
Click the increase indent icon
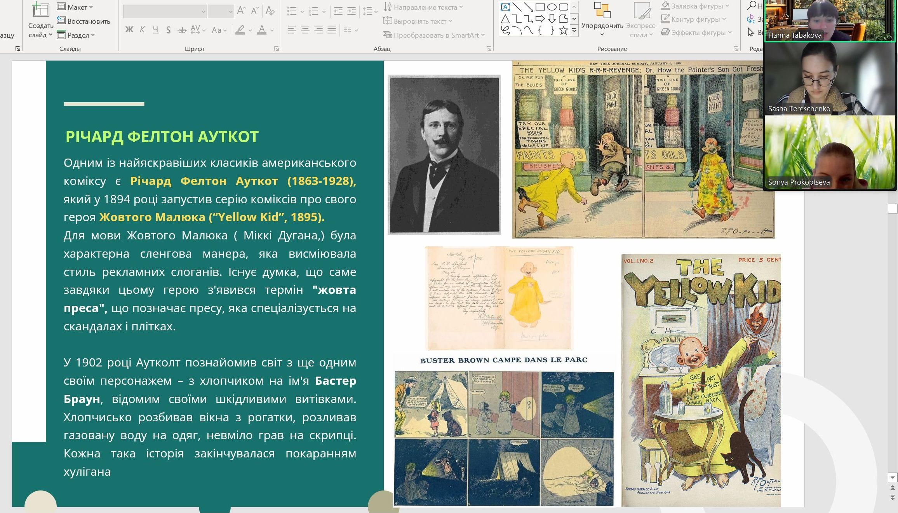[352, 11]
